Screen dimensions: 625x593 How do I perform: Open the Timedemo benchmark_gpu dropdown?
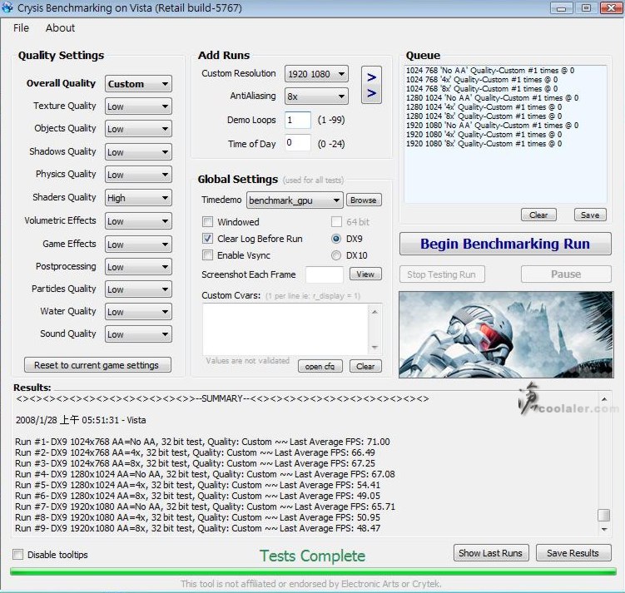(x=295, y=200)
